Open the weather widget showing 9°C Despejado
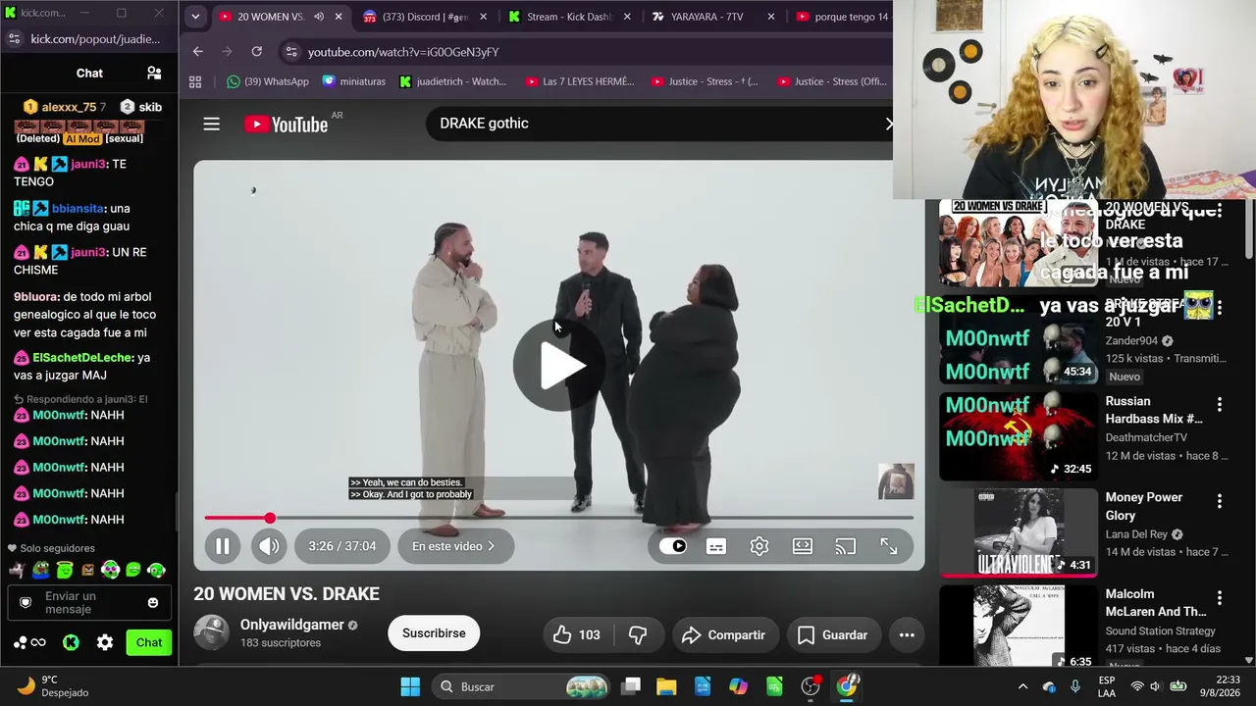 (x=55, y=686)
